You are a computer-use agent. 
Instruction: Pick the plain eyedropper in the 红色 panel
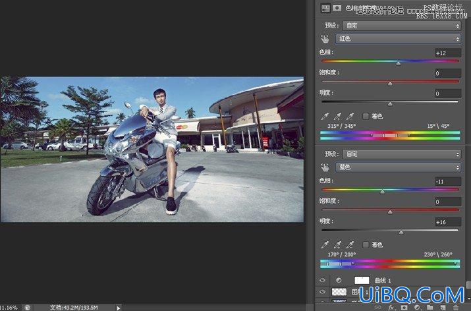coord(325,116)
